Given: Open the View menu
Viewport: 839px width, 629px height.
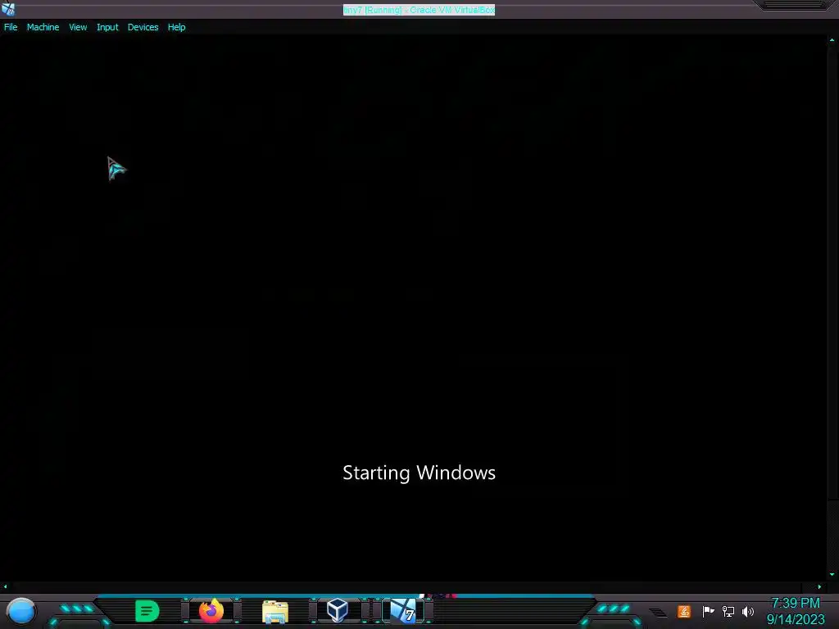Looking at the screenshot, I should pyautogui.click(x=78, y=27).
